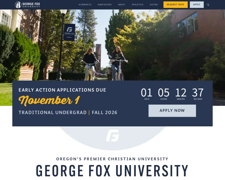
Task: Click the hero video of students biking
Action: coord(112,45)
